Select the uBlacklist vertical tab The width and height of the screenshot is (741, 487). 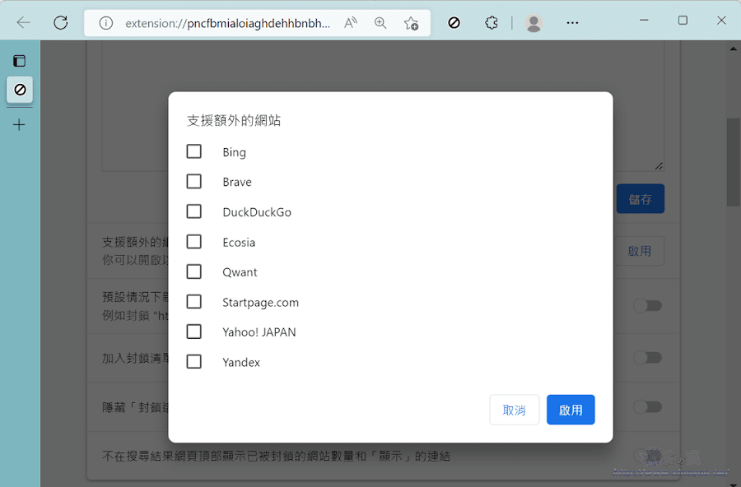coord(20,90)
